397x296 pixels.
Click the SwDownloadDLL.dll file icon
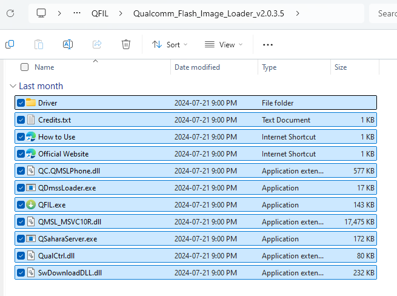(x=31, y=272)
